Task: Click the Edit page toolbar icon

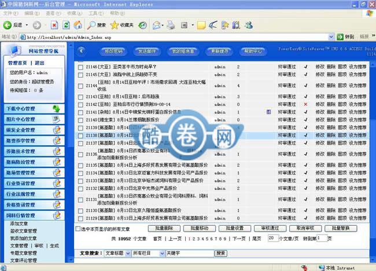Action: pos(184,25)
